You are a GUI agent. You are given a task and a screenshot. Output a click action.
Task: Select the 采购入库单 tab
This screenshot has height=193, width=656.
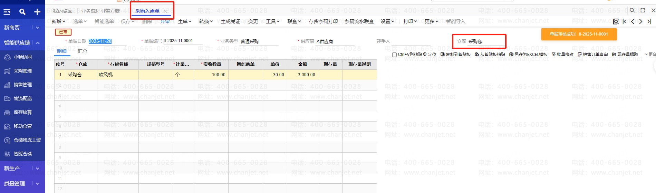147,11
